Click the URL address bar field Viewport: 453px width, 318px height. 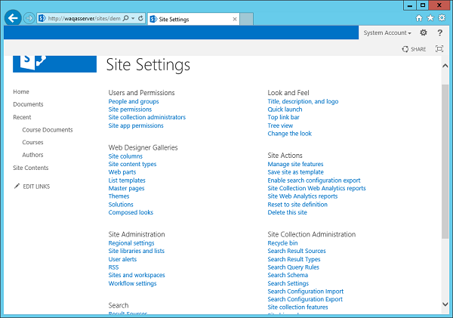coord(83,17)
